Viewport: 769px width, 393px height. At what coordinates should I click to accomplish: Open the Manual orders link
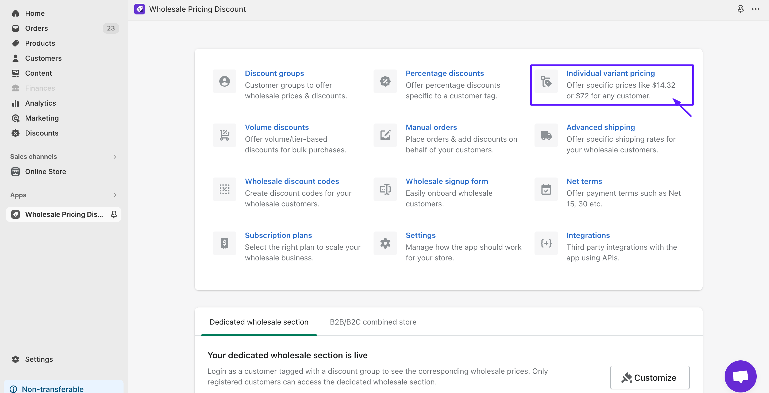pyautogui.click(x=431, y=127)
